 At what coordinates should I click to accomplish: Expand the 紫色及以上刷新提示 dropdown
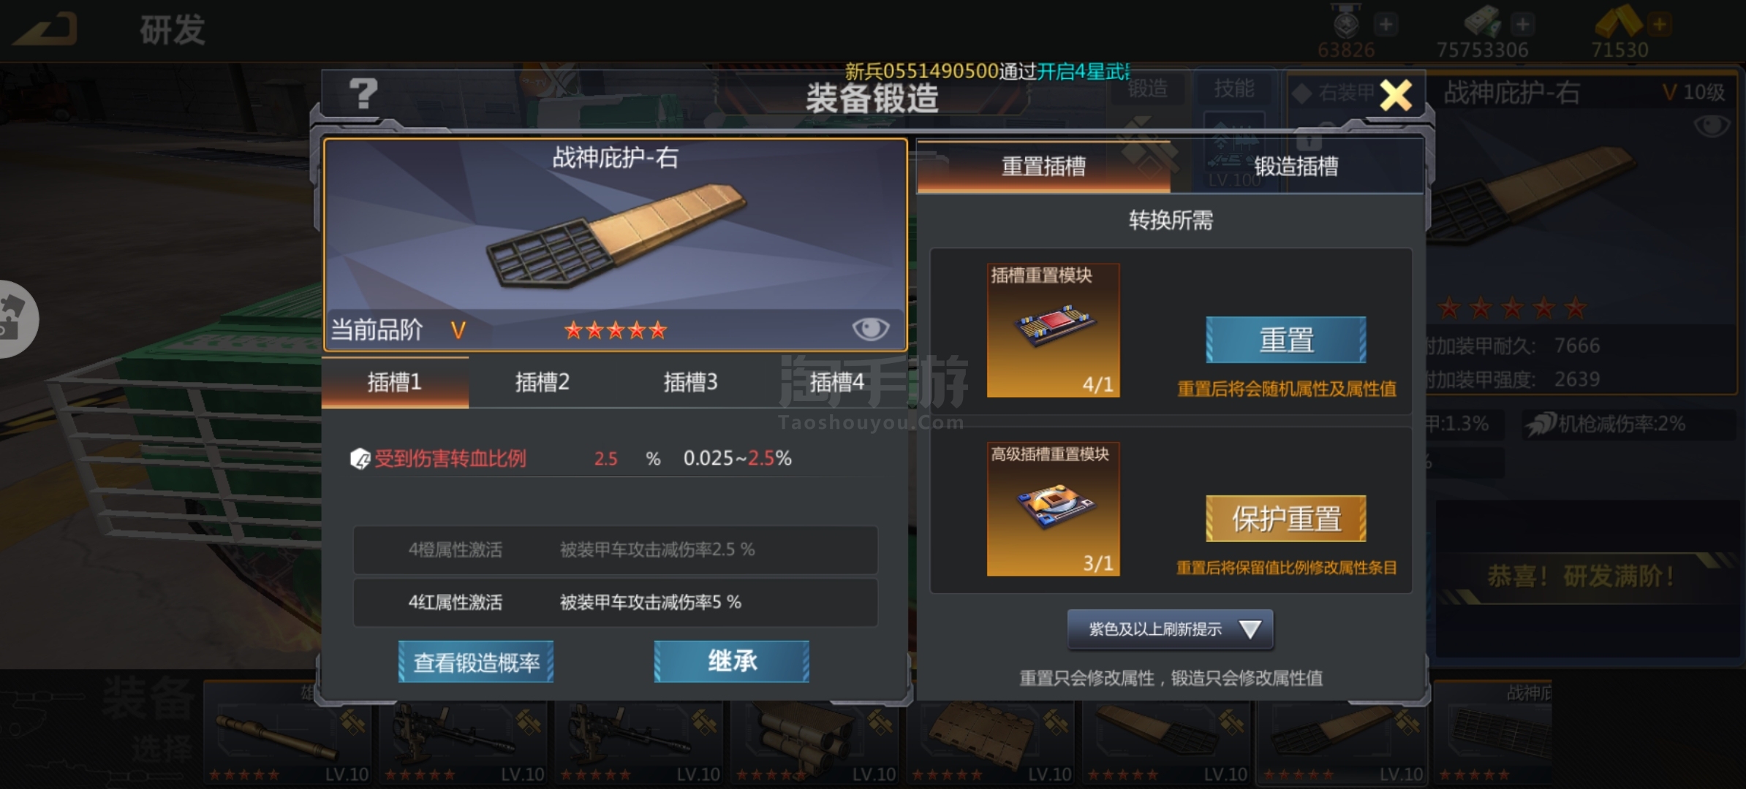1170,629
